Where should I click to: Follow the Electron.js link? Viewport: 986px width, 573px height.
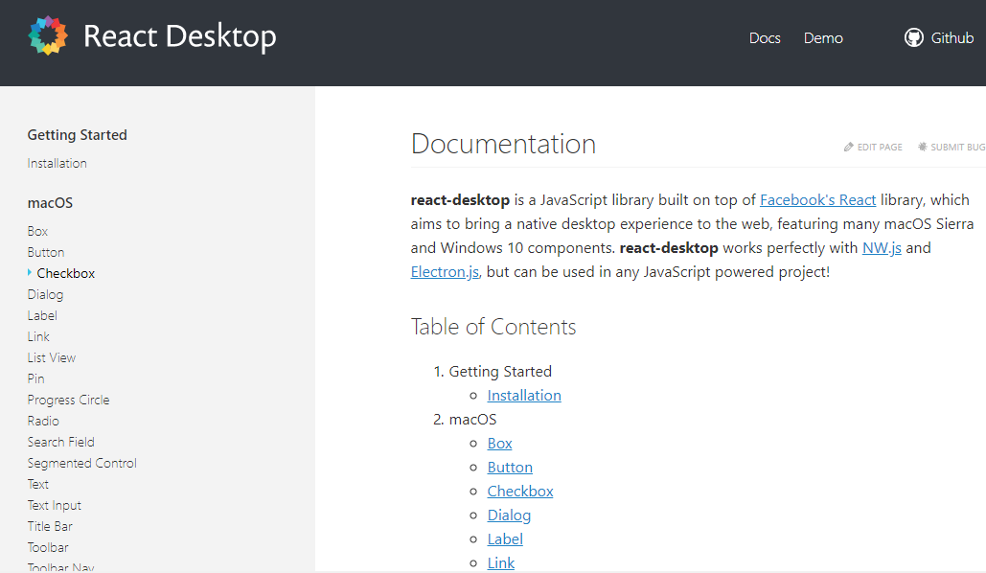tap(445, 272)
